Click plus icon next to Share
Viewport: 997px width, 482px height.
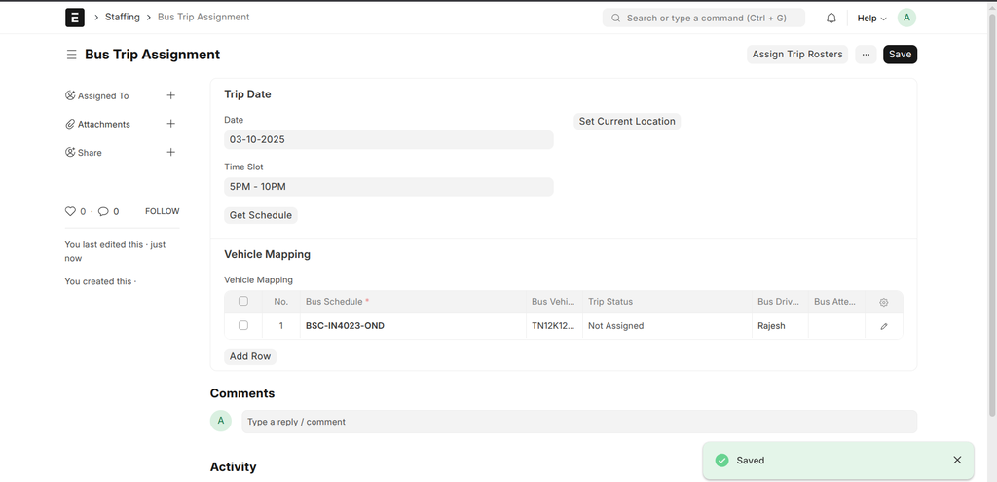171,152
